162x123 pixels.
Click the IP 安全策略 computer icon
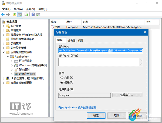8,78
